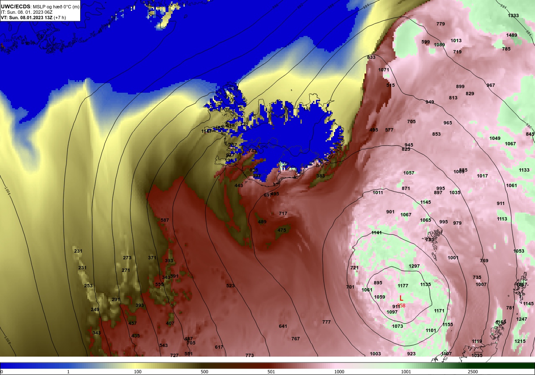Click the height value 967
Screen dimensions: 535x375
[491, 85]
